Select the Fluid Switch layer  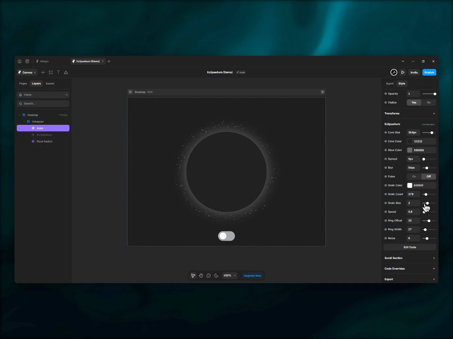click(x=43, y=142)
